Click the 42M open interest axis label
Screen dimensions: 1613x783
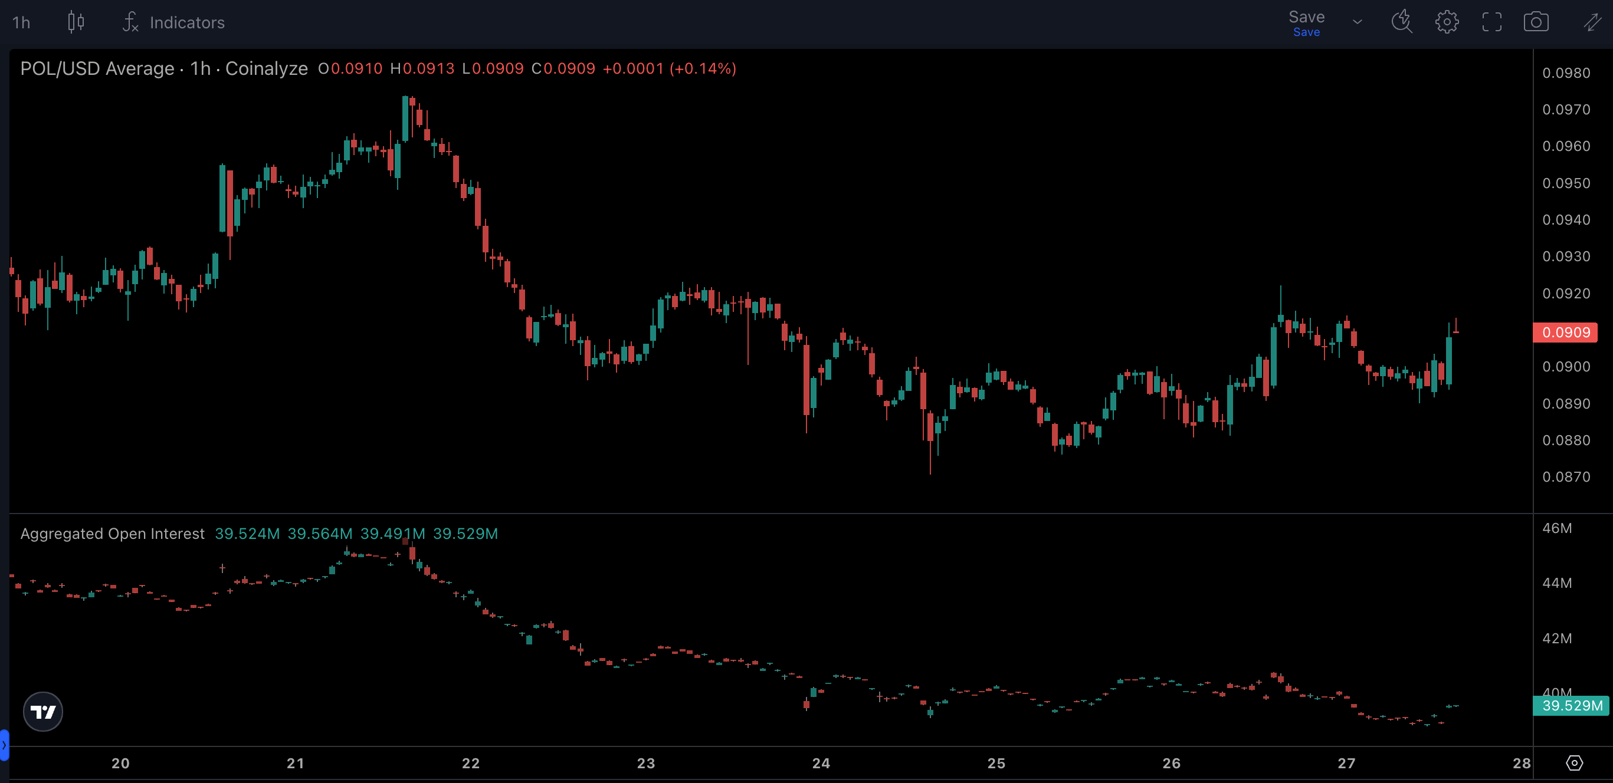1556,639
